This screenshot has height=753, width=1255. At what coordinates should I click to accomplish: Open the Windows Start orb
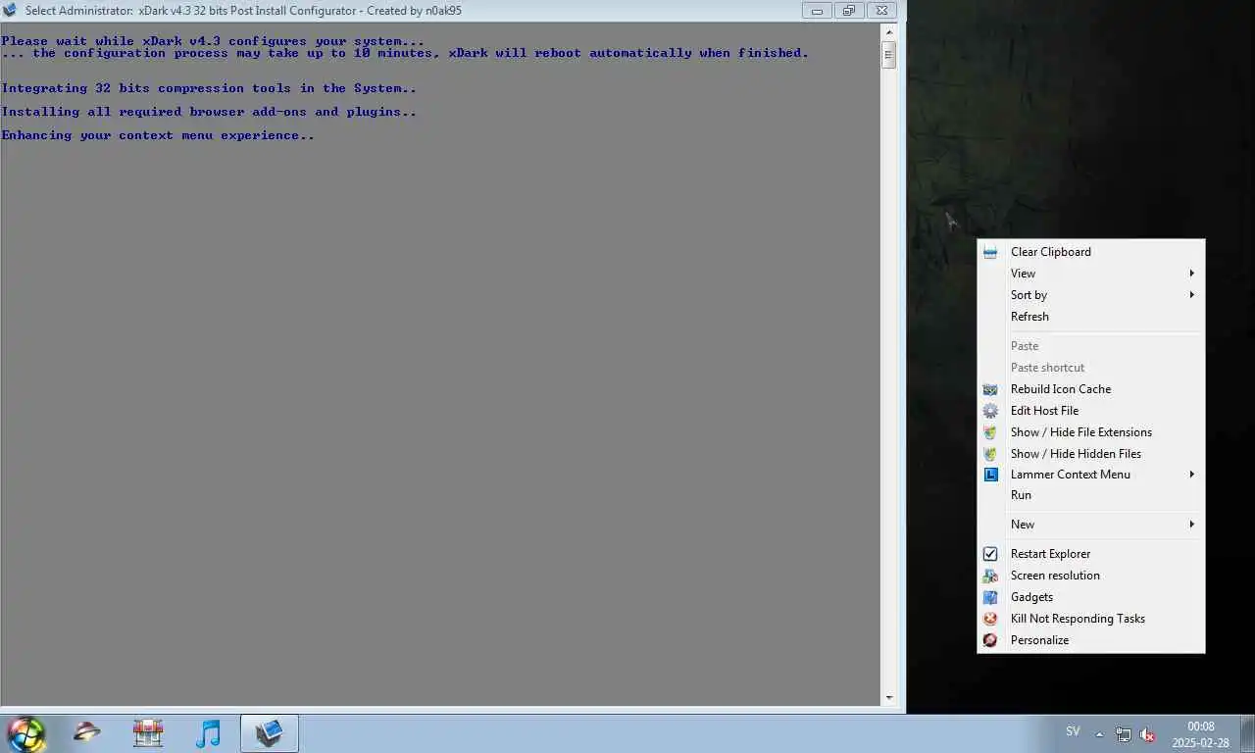[x=25, y=733]
